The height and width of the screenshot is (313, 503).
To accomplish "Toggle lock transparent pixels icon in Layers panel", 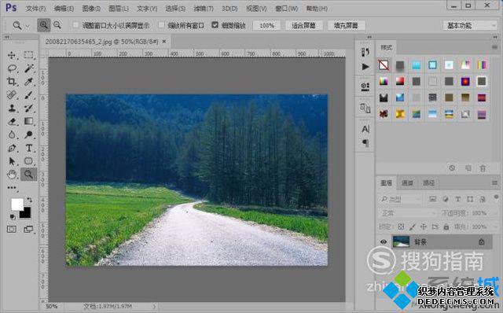I will [401, 226].
